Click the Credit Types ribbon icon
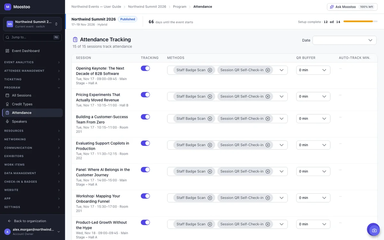Viewport: 384px width, 240px height. pos(7,104)
